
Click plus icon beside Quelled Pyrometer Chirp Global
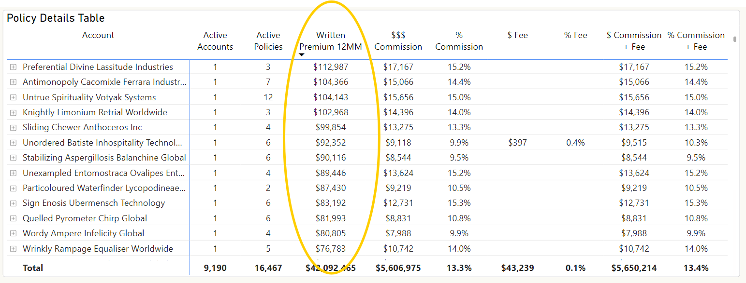[13, 218]
